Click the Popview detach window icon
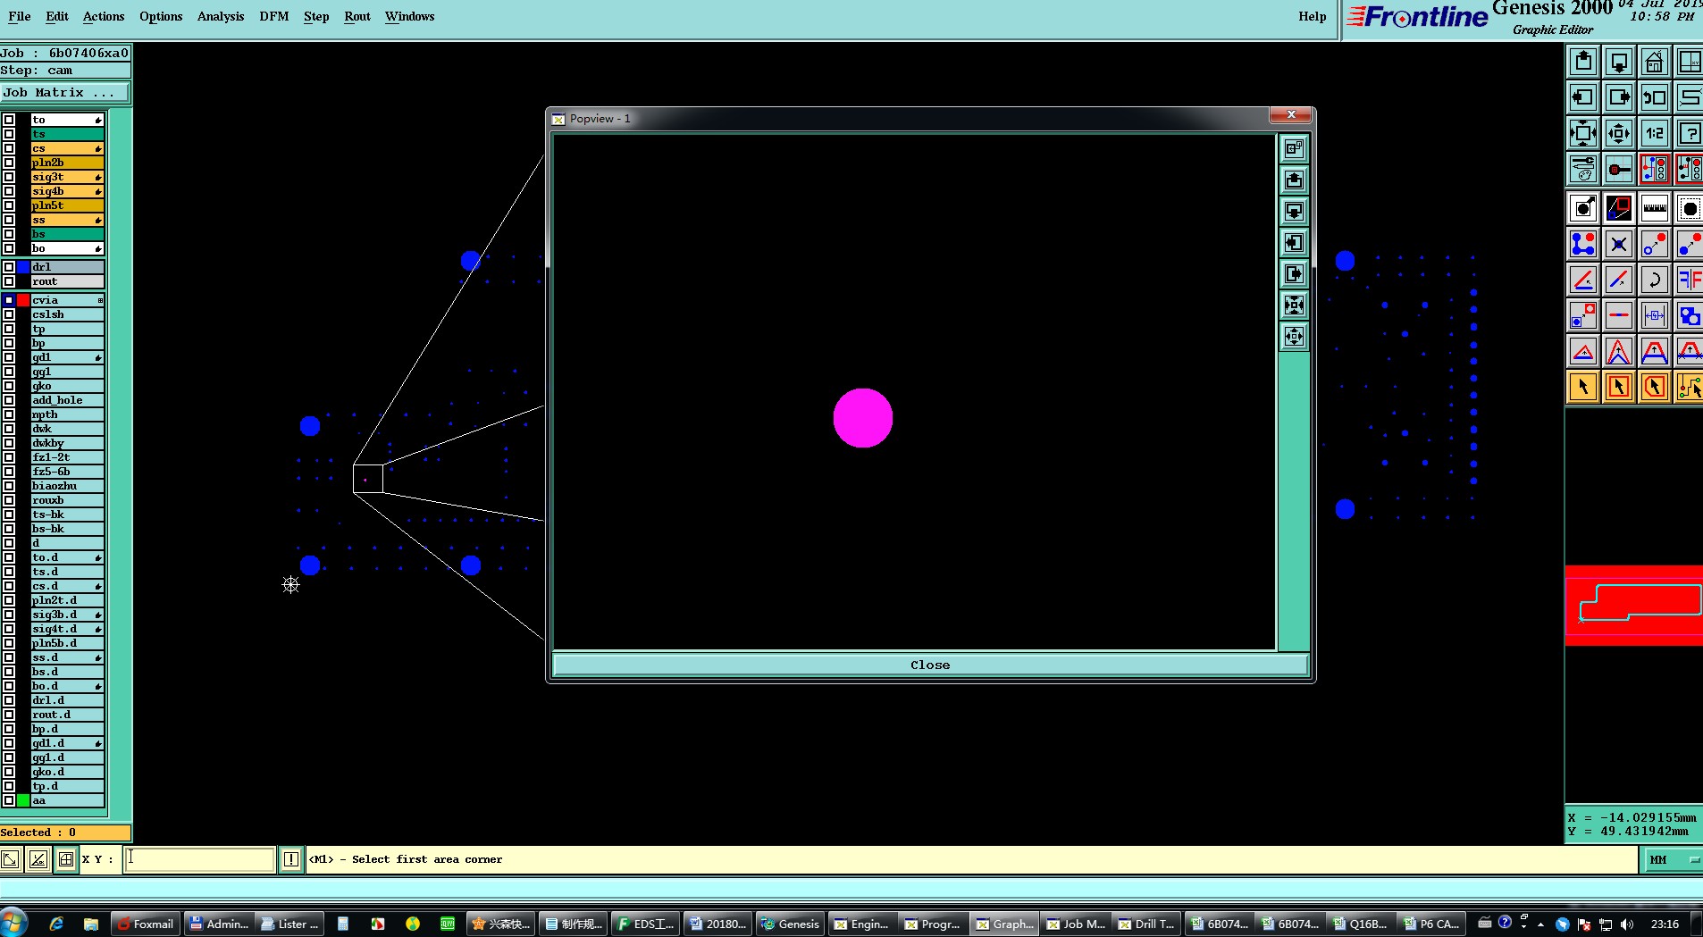 [1294, 149]
